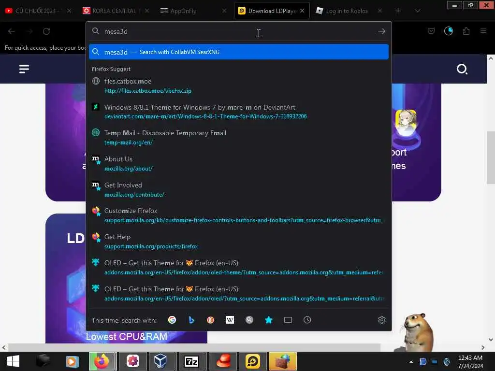The height and width of the screenshot is (371, 495).
Task: Open the 3D cube app in taskbar
Action: click(x=160, y=361)
